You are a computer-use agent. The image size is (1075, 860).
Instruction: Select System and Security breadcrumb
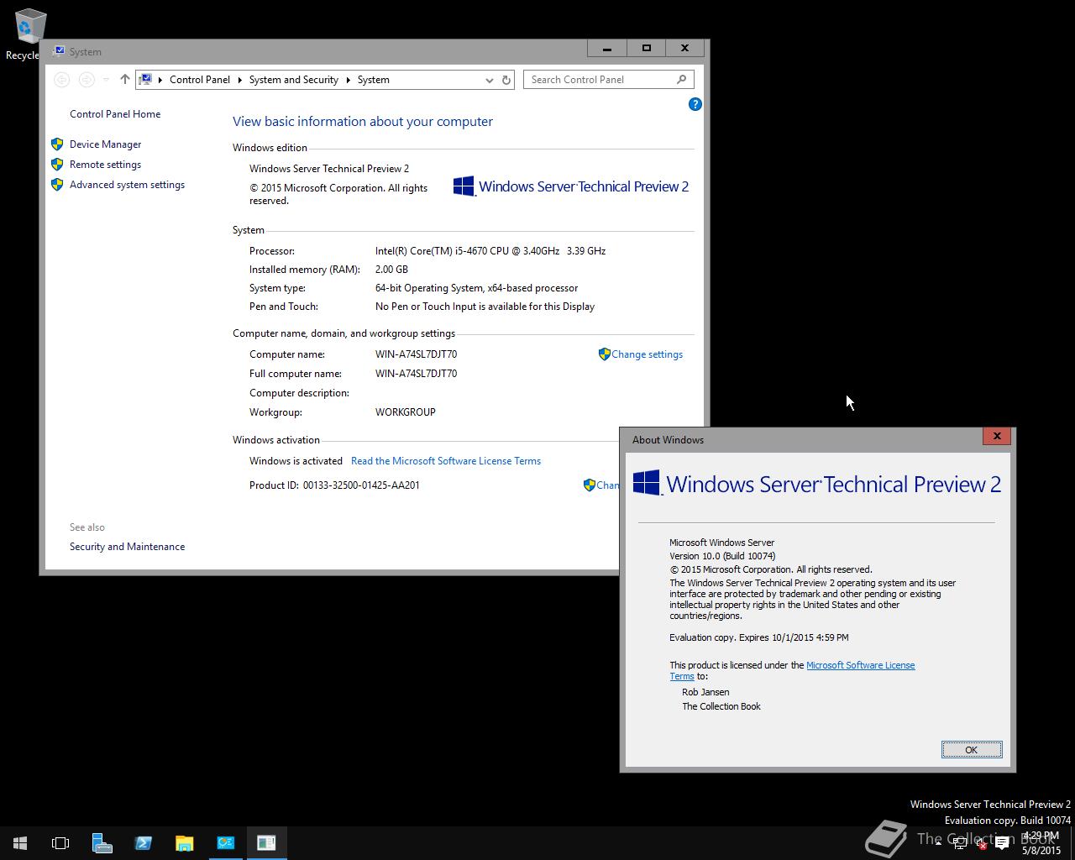click(293, 80)
